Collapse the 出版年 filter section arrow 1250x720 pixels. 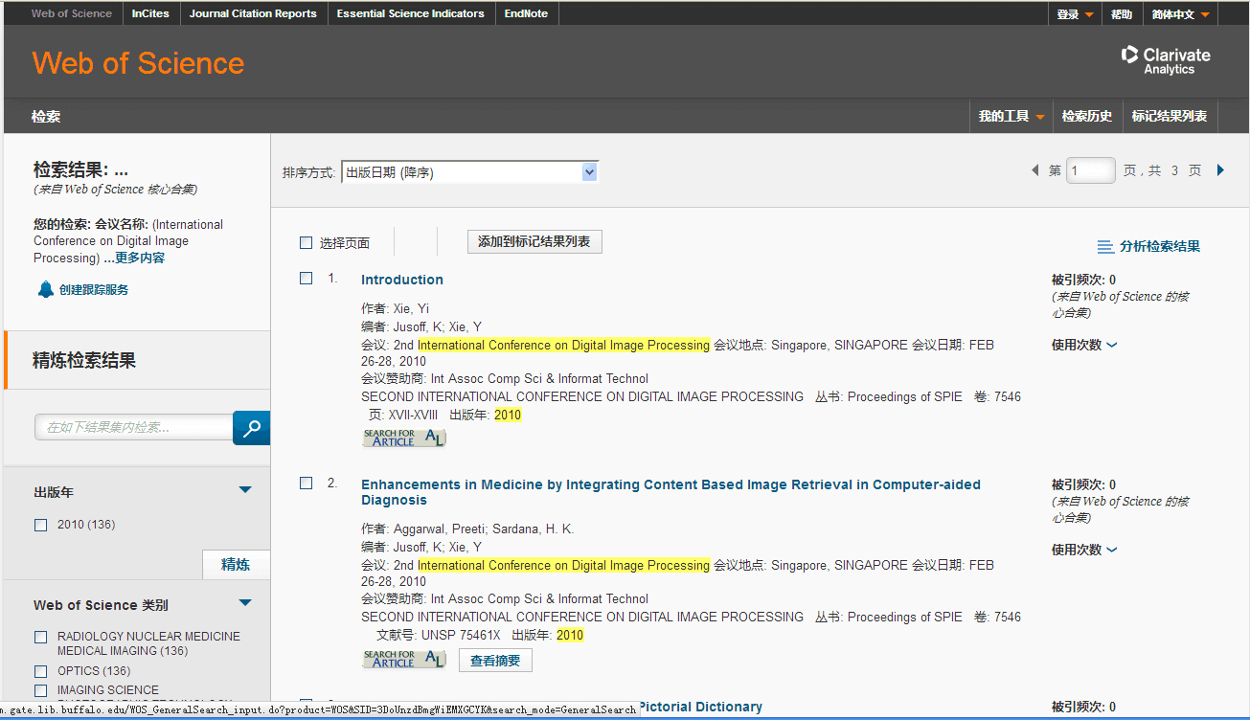(245, 490)
